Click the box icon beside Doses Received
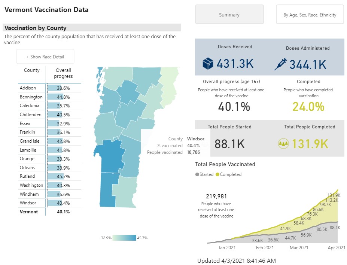The height and width of the screenshot is (265, 347). [x=207, y=64]
